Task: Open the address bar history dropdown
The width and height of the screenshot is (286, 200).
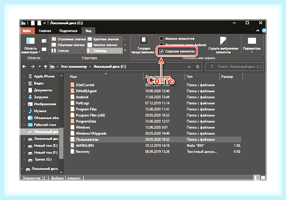Action: tap(189, 67)
